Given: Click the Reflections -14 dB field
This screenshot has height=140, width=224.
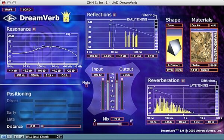Looking at the screenshot, I should click(122, 56).
